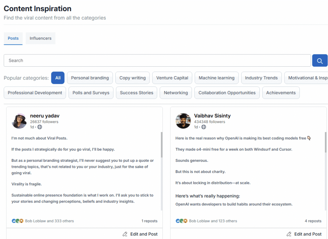Select Polls and Surveys category
The height and width of the screenshot is (239, 328).
pyautogui.click(x=91, y=93)
